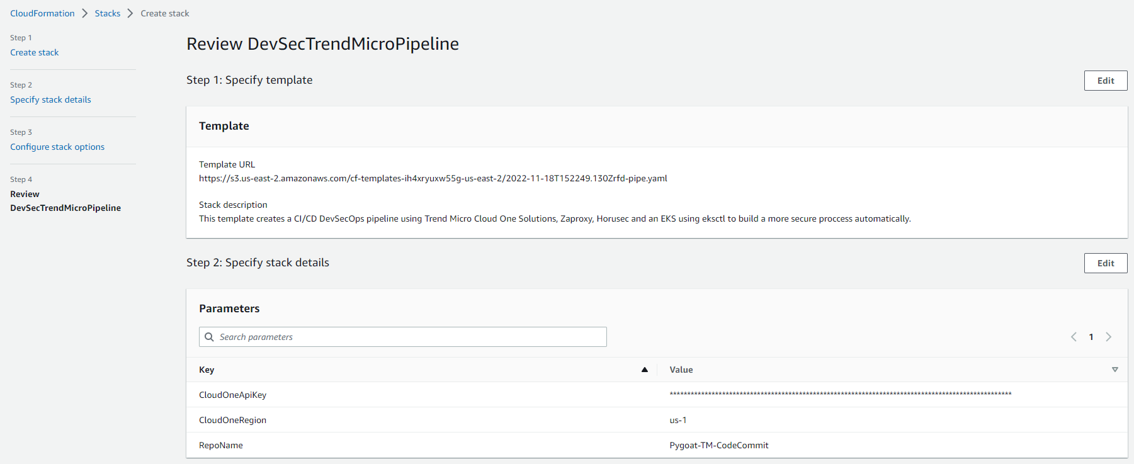The image size is (1134, 464).
Task: Open Specify stack details step link
Action: 50,99
